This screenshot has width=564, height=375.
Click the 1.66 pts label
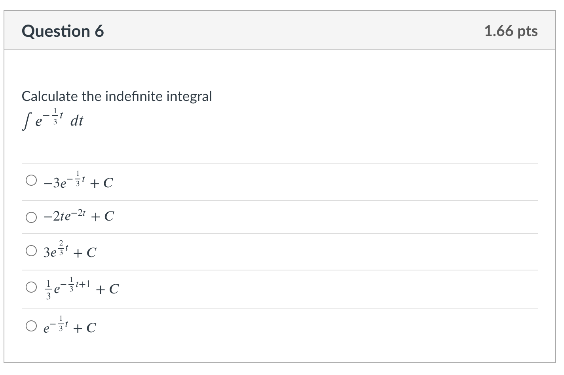click(511, 31)
